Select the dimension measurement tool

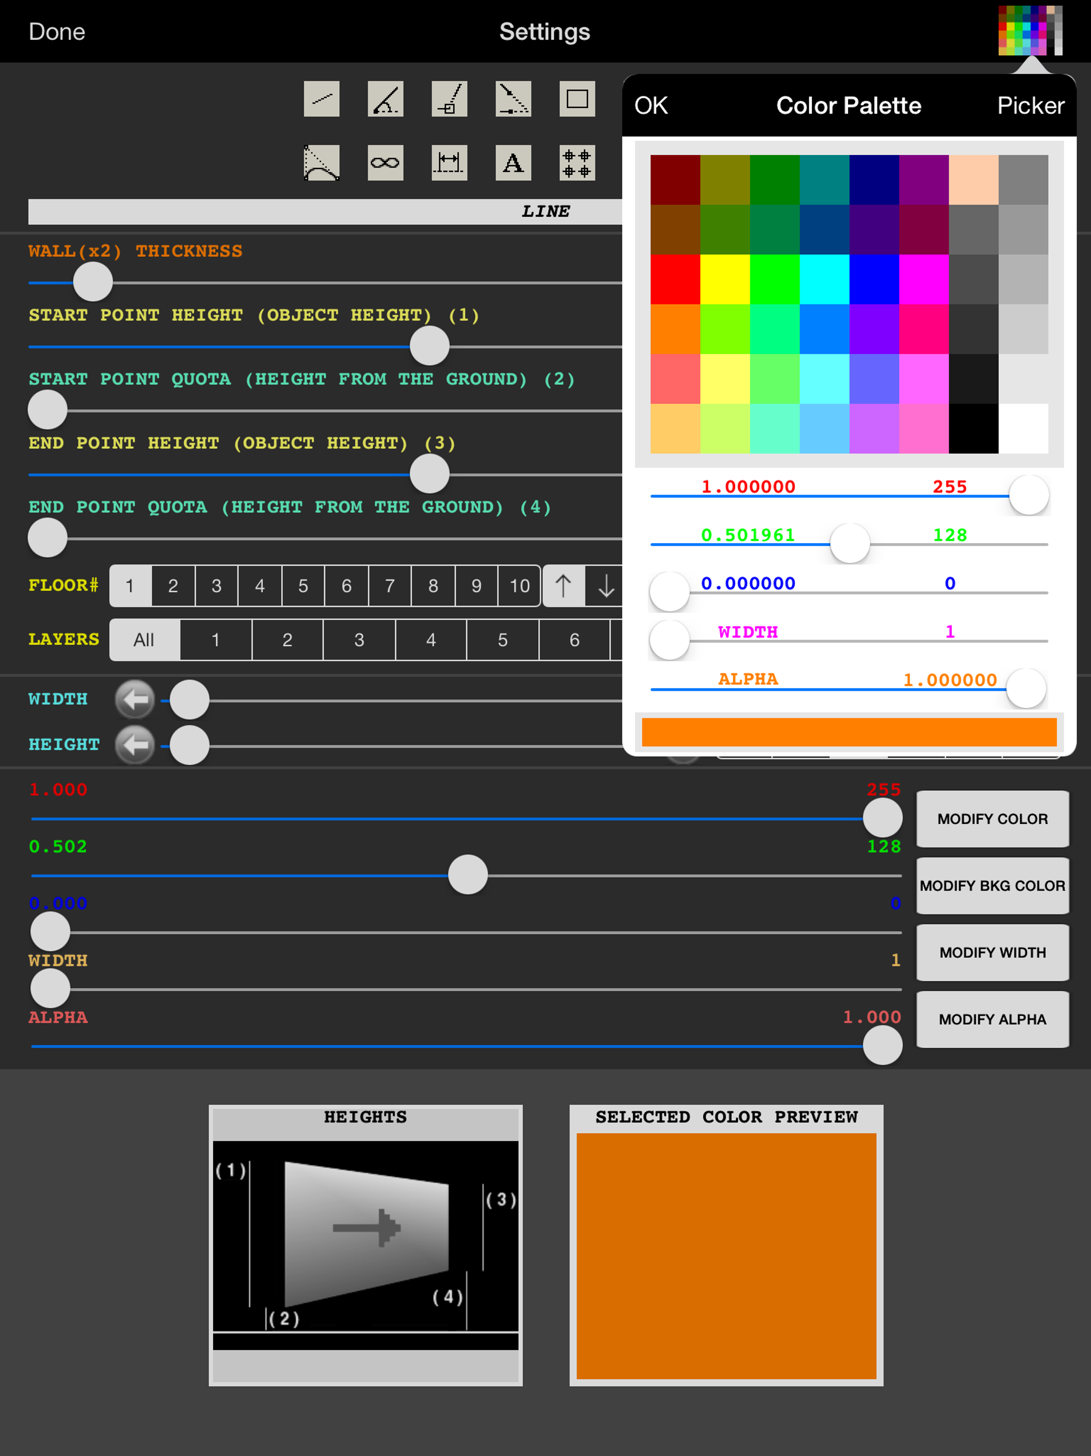(x=449, y=163)
